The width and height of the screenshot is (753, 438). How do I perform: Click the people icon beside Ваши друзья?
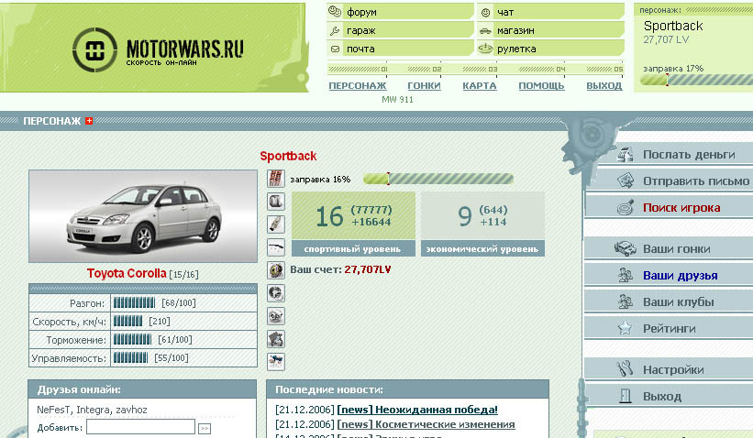point(625,275)
